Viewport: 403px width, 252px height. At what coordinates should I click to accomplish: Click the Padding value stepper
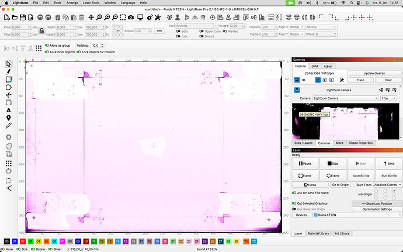pyautogui.click(x=102, y=46)
